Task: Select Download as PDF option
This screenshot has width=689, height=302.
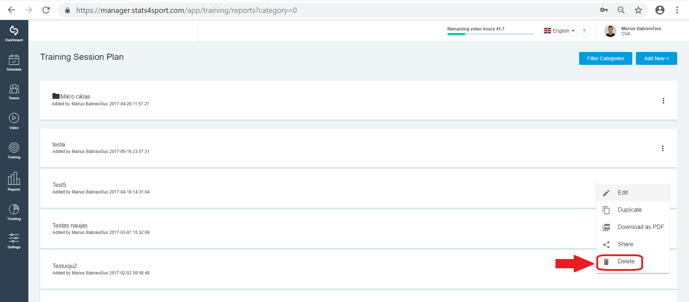Action: tap(633, 227)
